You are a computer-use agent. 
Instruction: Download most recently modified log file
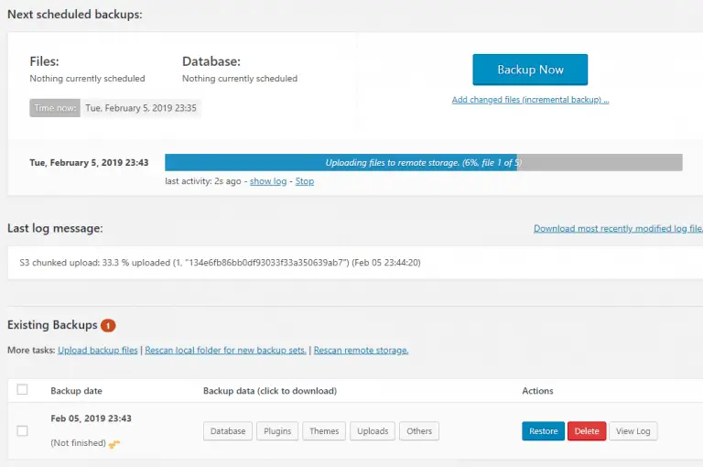(x=618, y=228)
